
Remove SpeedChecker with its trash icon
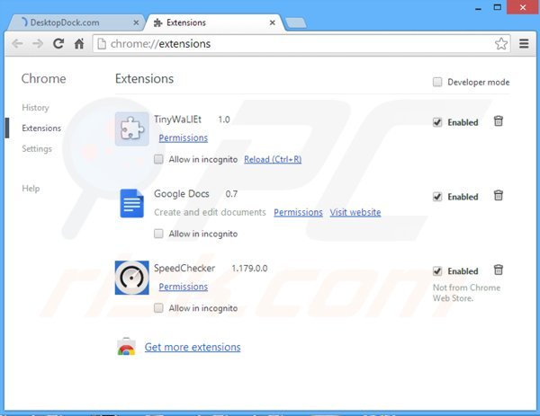(x=498, y=270)
